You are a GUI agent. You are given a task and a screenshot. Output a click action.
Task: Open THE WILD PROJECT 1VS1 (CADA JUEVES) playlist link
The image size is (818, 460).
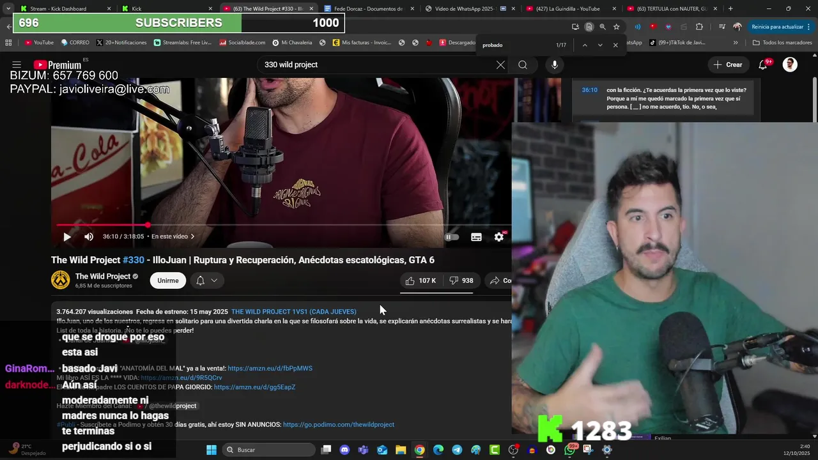point(294,312)
